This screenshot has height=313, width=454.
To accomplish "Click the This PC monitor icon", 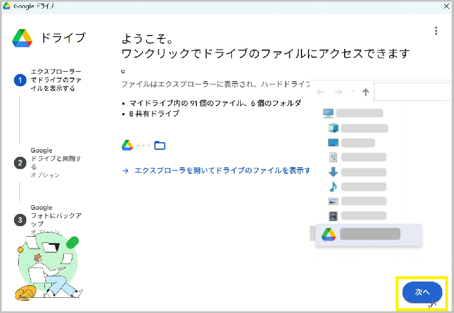I will point(328,113).
